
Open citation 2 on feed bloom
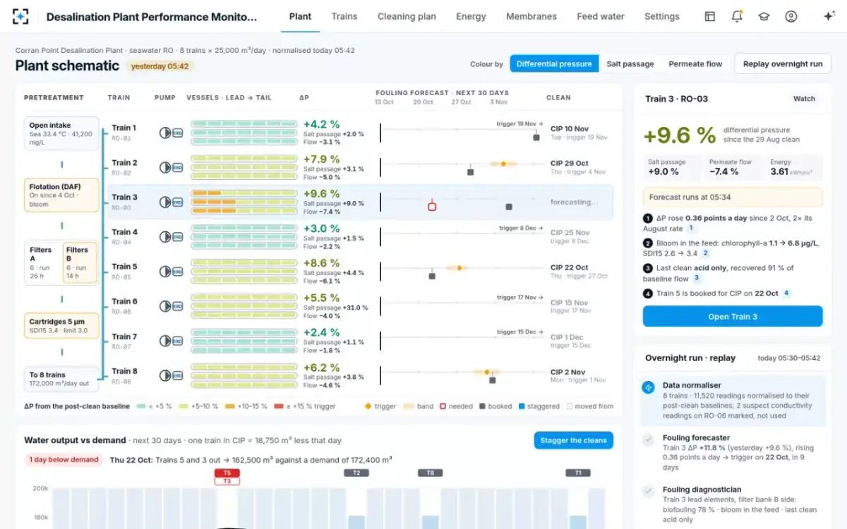(705, 253)
